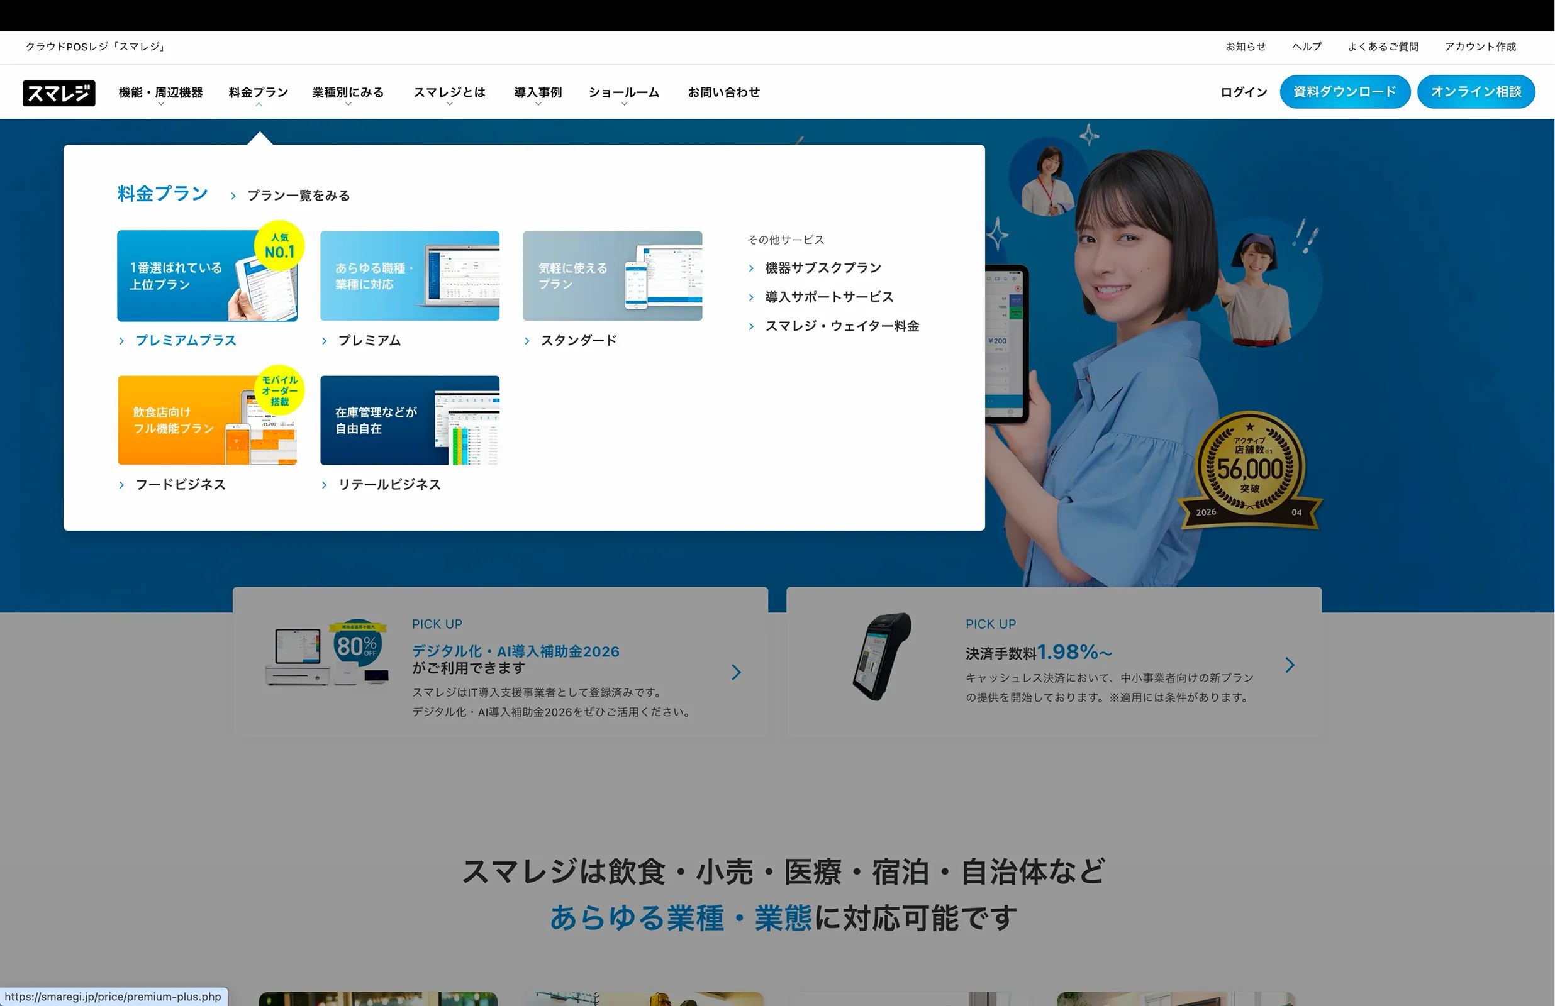The height and width of the screenshot is (1006, 1555).
Task: Click arrow on 決済手数料1.98% card
Action: pos(1290,665)
